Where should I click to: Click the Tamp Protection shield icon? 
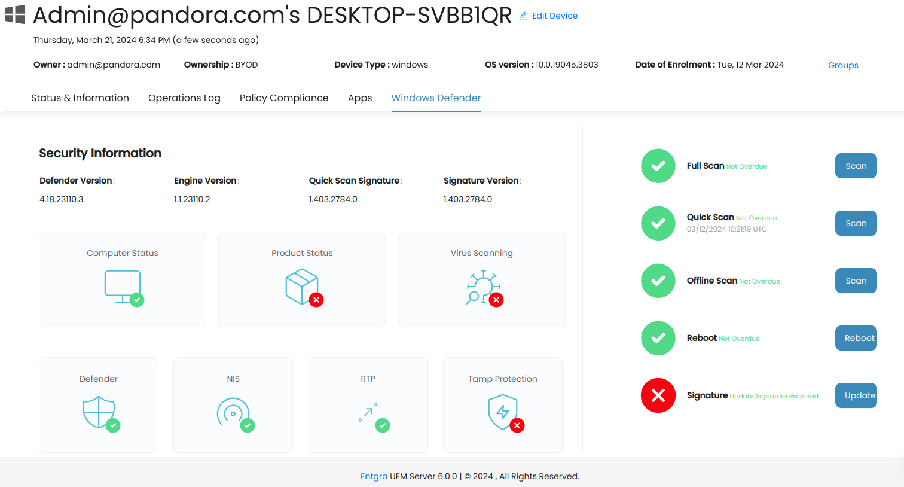coord(503,412)
